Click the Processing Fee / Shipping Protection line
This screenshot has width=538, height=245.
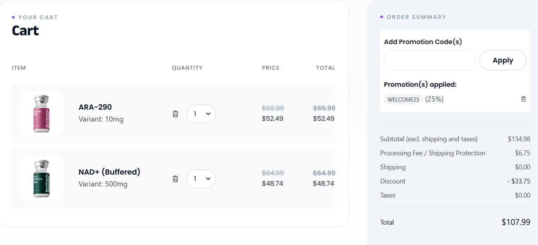[x=455, y=153]
